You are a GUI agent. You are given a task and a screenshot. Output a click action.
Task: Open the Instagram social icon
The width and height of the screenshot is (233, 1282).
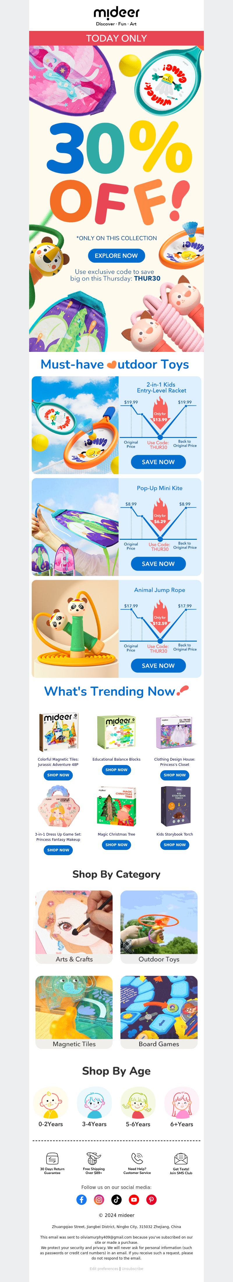click(x=99, y=1199)
